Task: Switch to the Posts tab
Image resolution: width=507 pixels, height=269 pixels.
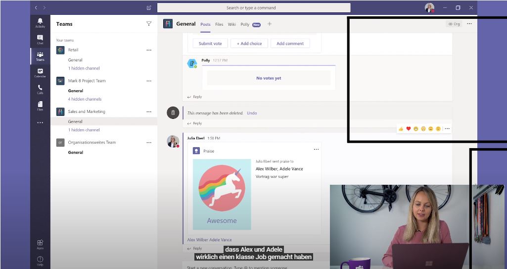Action: click(205, 24)
